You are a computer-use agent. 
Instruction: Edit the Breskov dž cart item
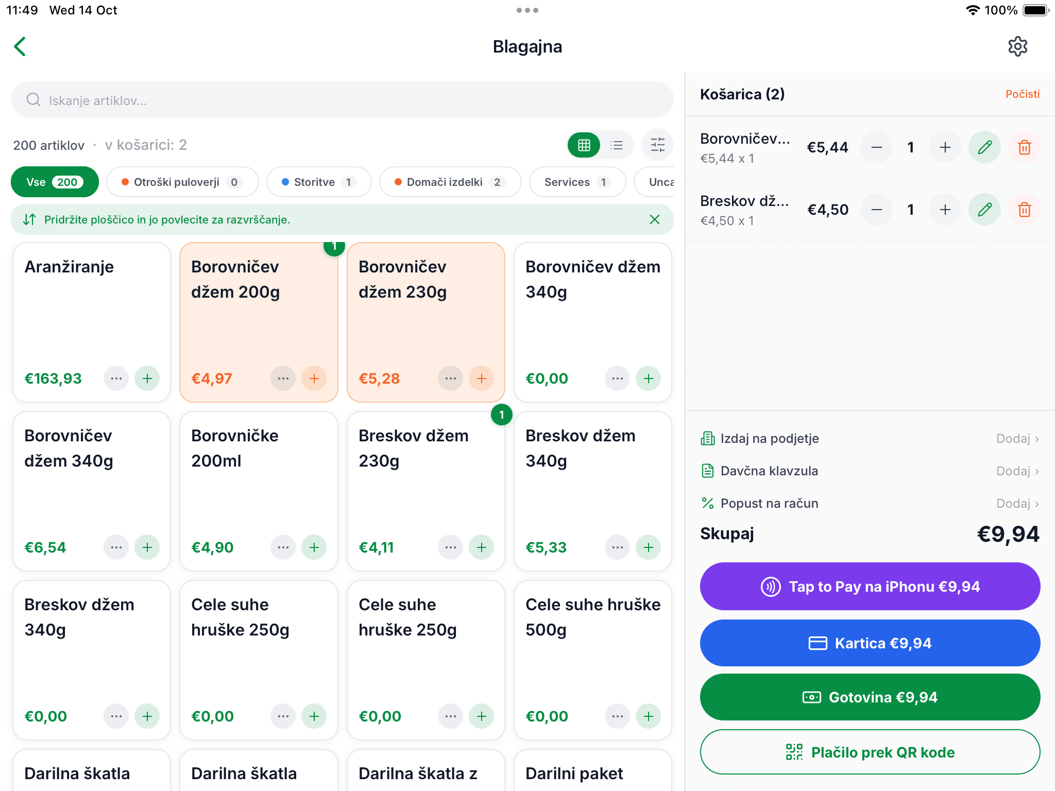[985, 210]
